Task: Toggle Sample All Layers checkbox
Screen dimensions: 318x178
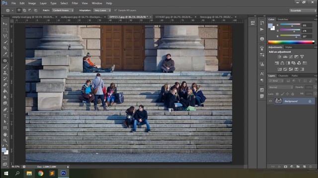Action: coord(116,10)
